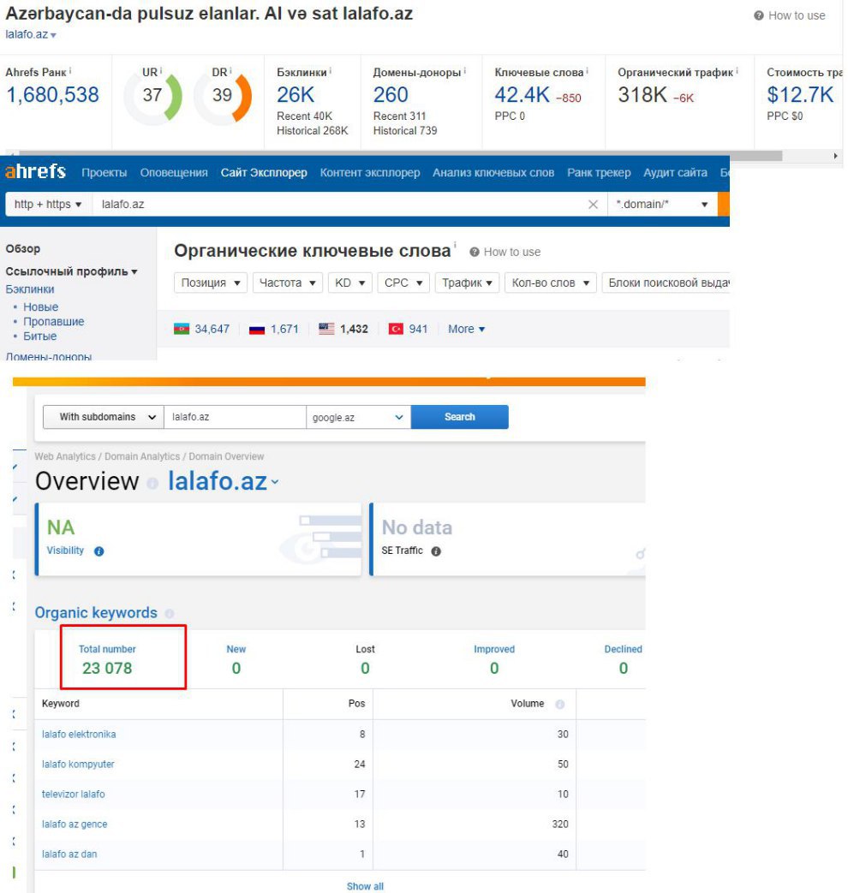Open the With subdomains dropdown
Image resolution: width=848 pixels, height=893 pixels.
103,417
